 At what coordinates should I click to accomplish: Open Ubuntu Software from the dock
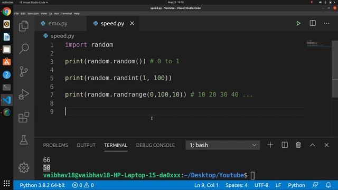(7, 62)
